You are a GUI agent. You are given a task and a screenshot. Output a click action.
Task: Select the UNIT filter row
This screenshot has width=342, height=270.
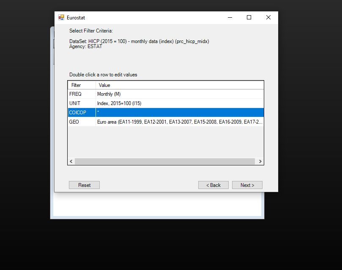75,103
